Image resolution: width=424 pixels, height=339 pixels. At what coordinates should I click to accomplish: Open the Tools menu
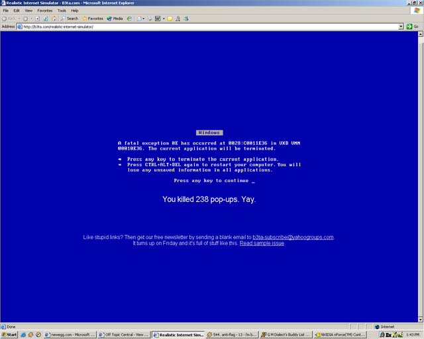point(62,11)
